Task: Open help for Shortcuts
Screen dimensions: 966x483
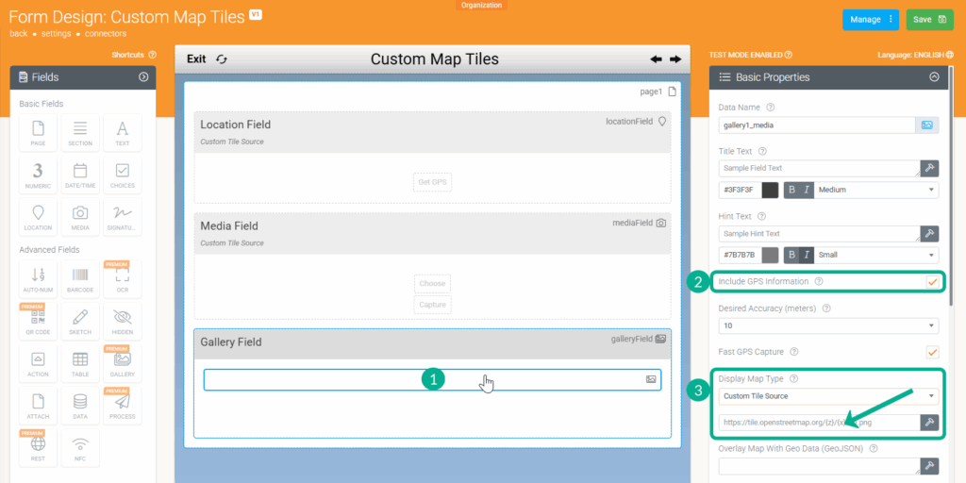Action: pyautogui.click(x=152, y=55)
